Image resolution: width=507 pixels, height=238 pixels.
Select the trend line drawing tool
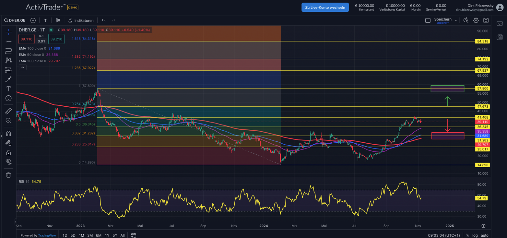tap(8, 41)
